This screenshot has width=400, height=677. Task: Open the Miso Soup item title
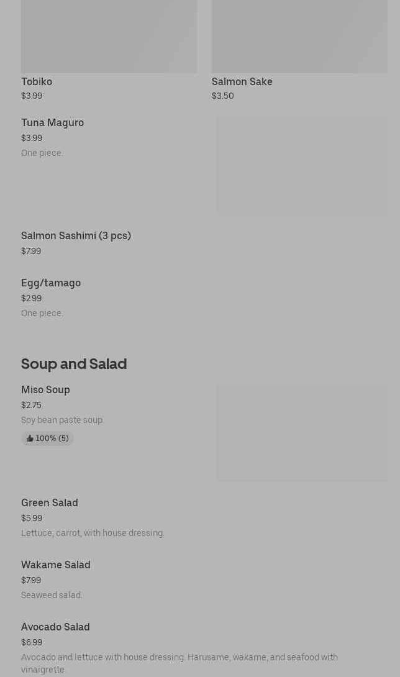click(45, 390)
